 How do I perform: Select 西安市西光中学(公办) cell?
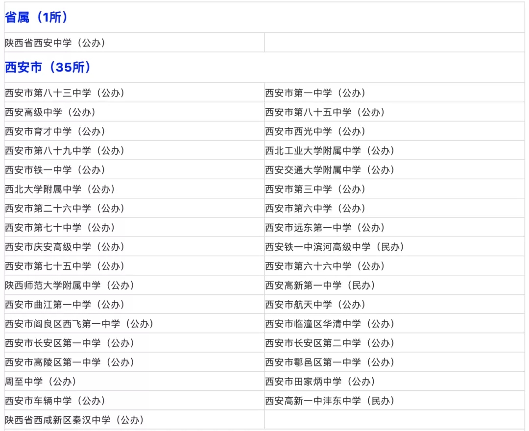(394, 131)
